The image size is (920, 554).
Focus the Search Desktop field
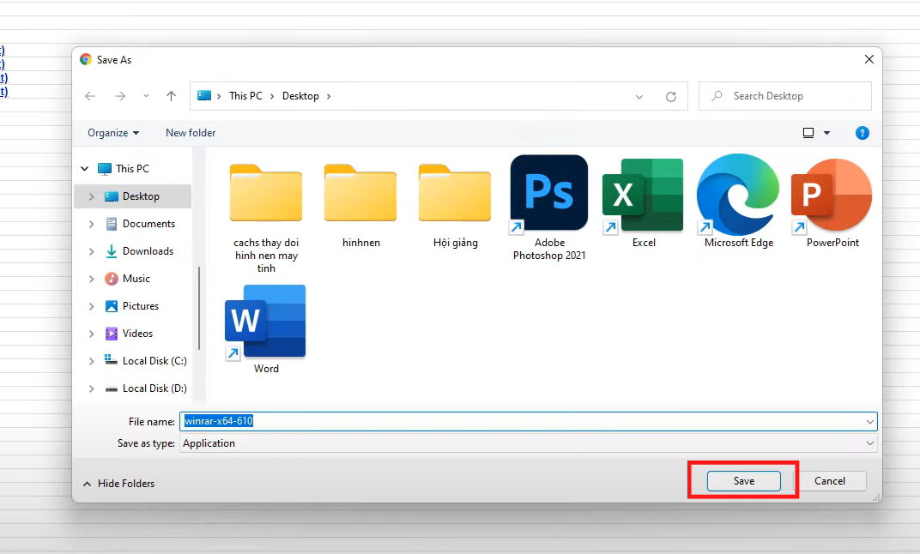coord(784,96)
